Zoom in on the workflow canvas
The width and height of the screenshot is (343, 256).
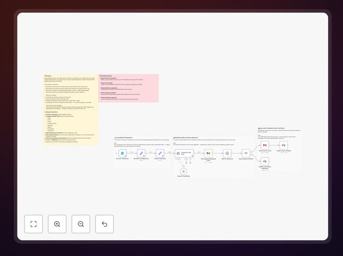57,224
